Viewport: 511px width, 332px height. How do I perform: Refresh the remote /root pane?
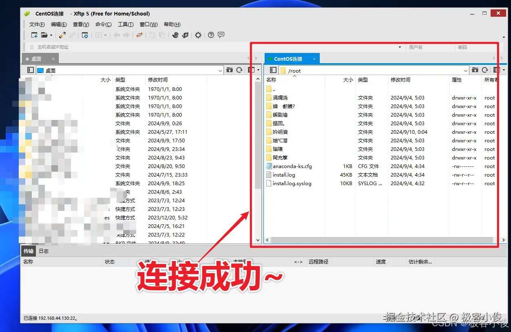485,70
